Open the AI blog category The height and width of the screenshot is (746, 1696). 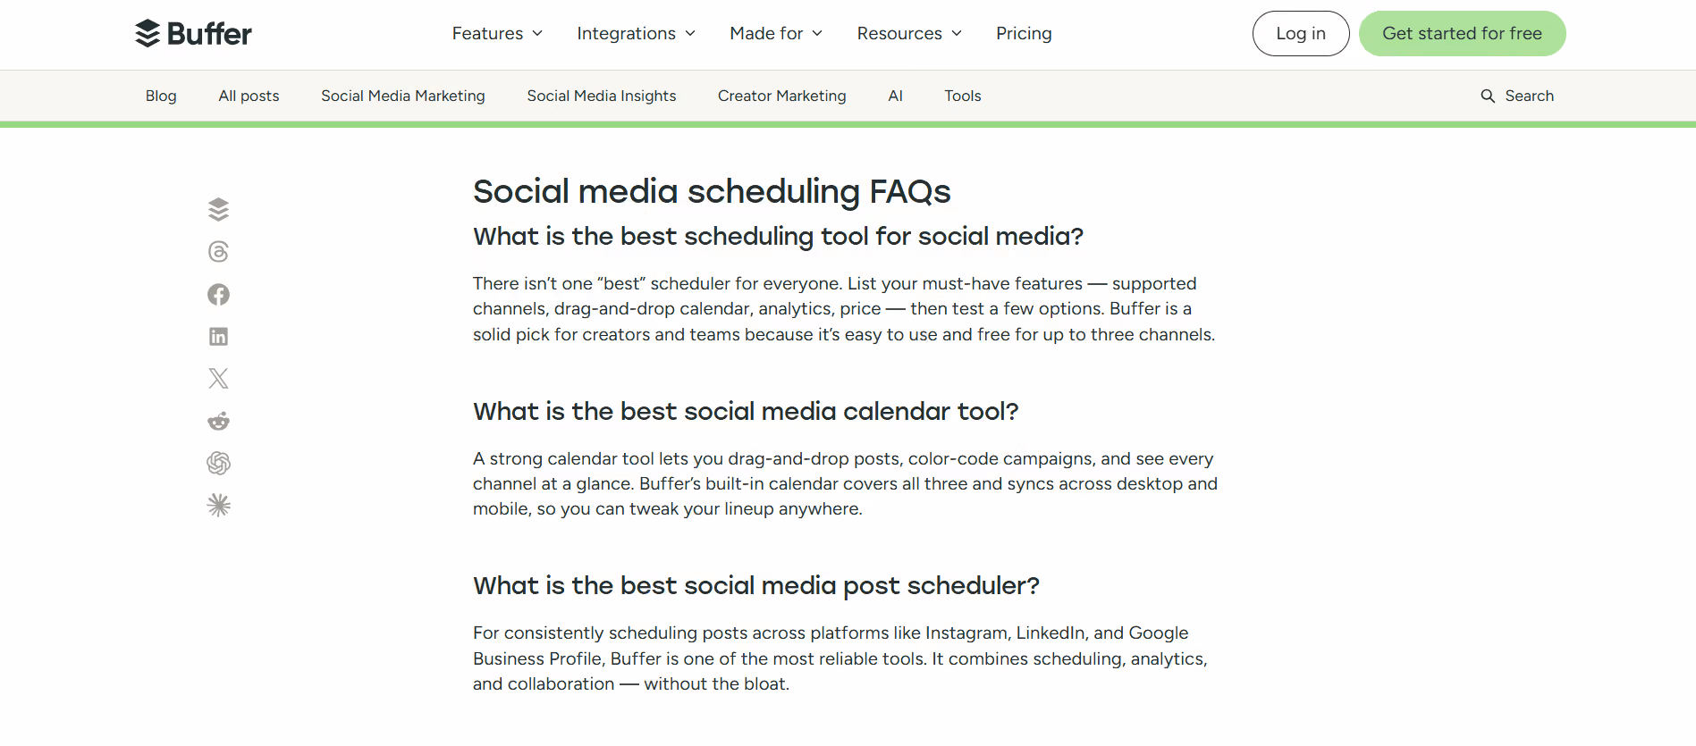895,96
